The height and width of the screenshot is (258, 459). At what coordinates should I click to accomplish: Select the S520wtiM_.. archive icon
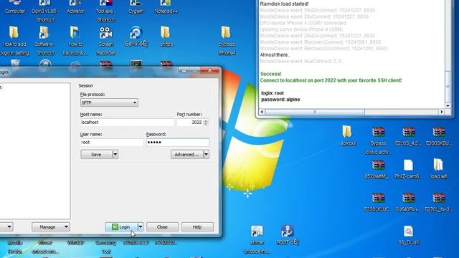click(378, 169)
